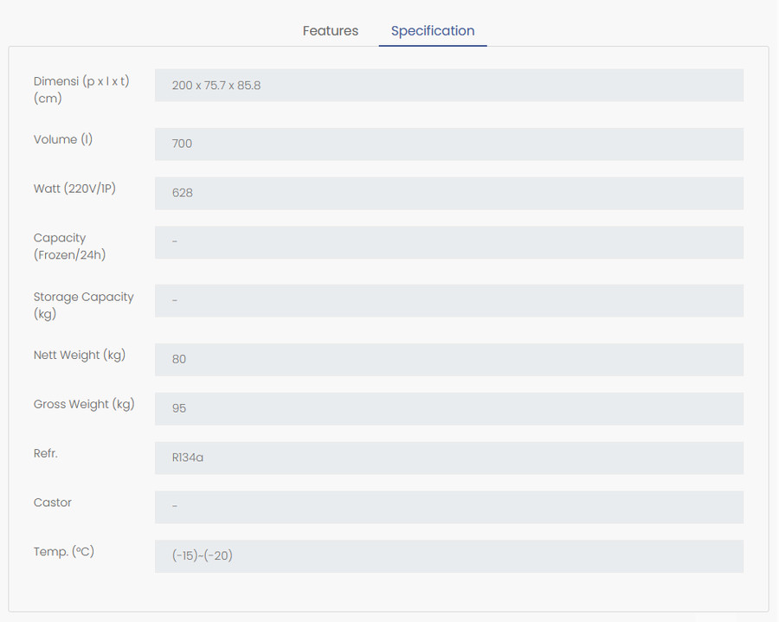Viewport: 779px width, 622px height.
Task: Click the "Nett Weight (kg)" label
Action: coord(80,355)
